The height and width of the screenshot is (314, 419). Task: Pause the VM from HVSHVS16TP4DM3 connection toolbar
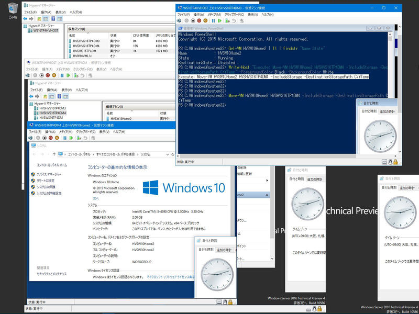pyautogui.click(x=213, y=20)
